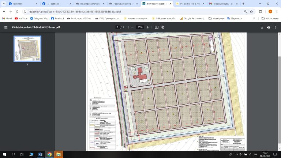Download the PDF file

262,27
